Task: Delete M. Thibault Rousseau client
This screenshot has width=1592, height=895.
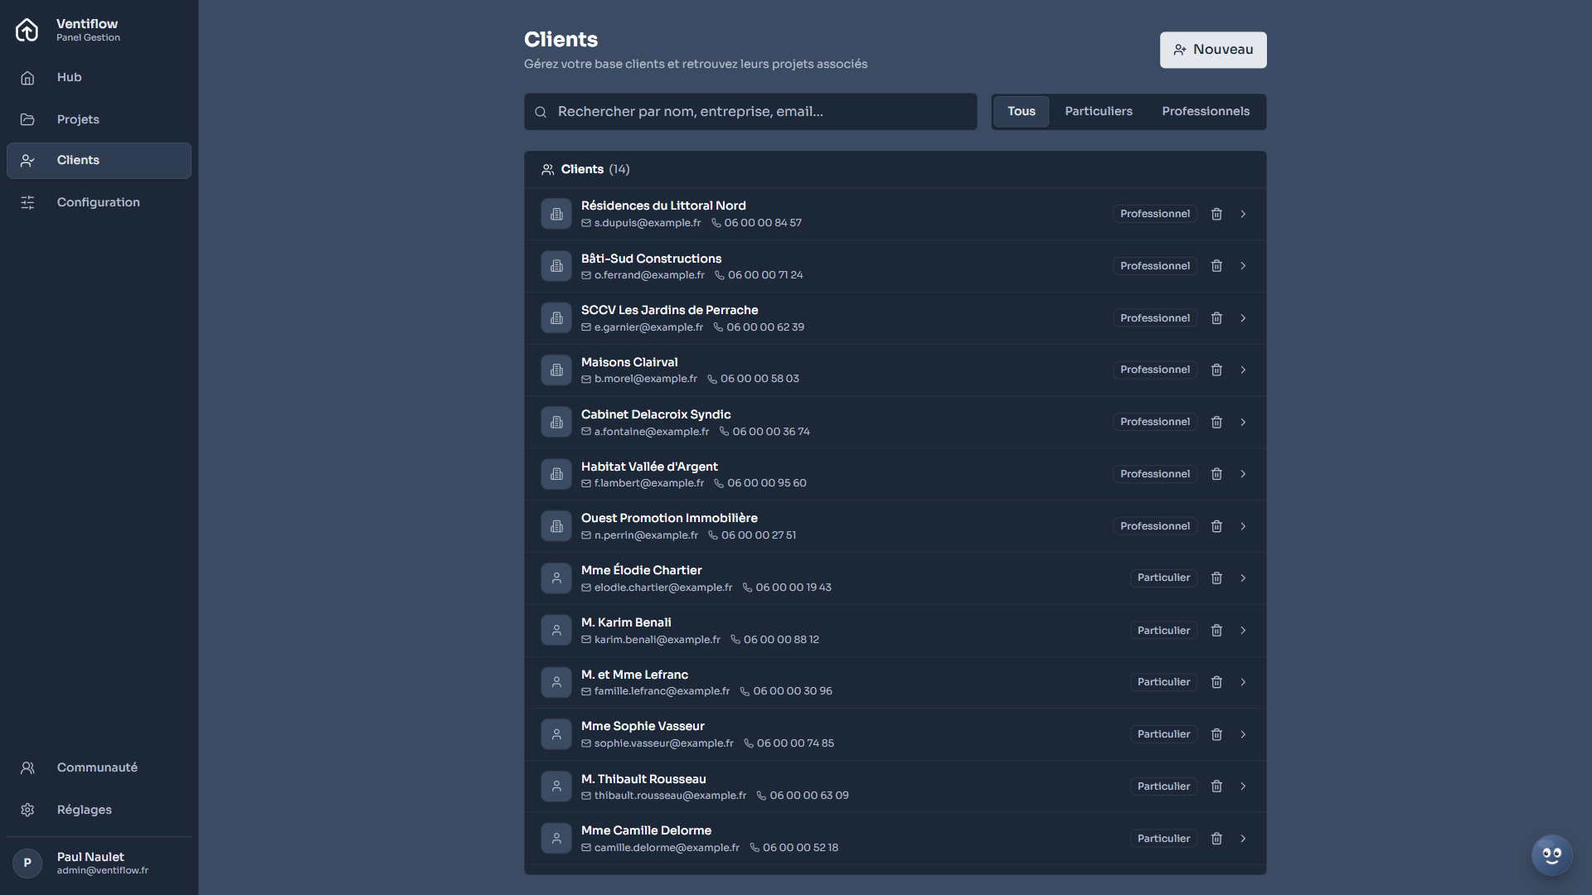Action: (1216, 786)
